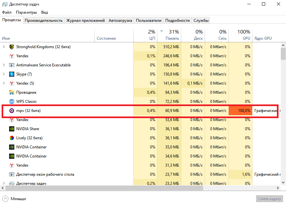Sort by the GPU column header

(240, 35)
